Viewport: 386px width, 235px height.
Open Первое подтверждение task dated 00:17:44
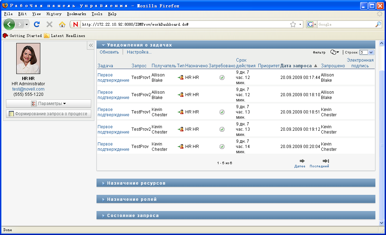(x=113, y=78)
